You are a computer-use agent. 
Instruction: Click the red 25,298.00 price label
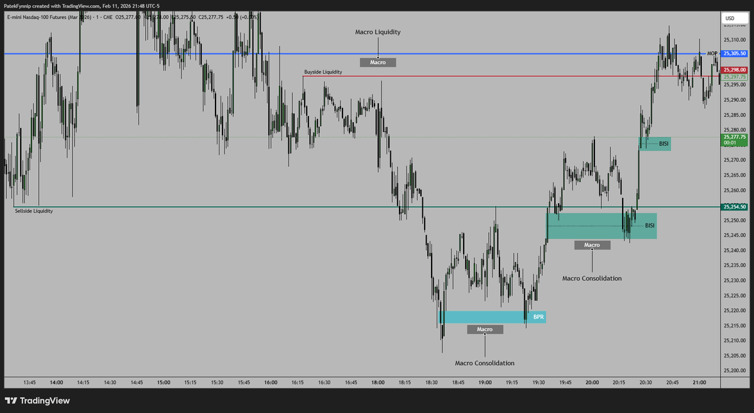pyautogui.click(x=735, y=70)
